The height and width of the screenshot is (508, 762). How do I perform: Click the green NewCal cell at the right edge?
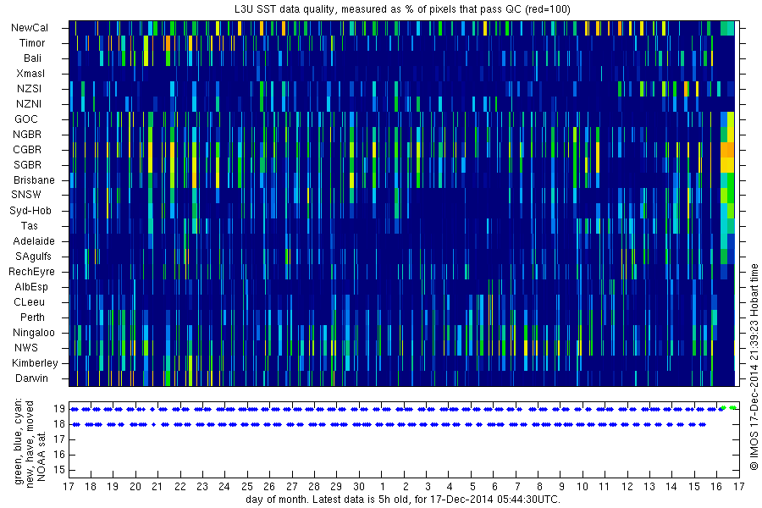[727, 28]
